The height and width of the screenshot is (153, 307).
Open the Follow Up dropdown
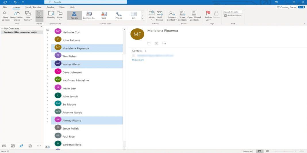pos(208,16)
